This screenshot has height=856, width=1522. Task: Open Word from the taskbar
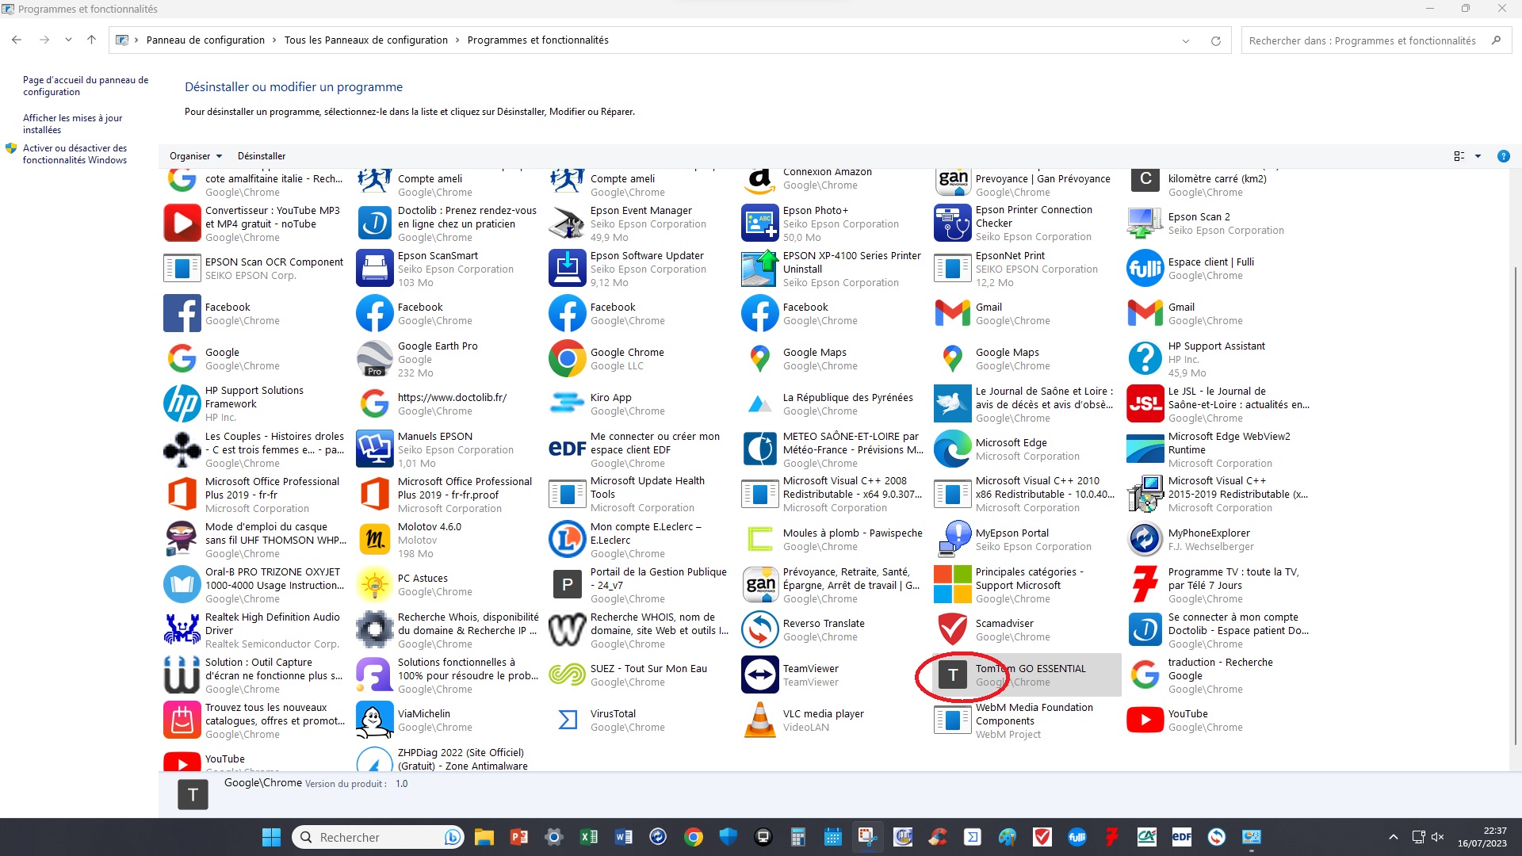click(x=624, y=837)
